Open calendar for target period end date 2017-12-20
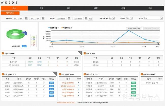 tap(43, 18)
